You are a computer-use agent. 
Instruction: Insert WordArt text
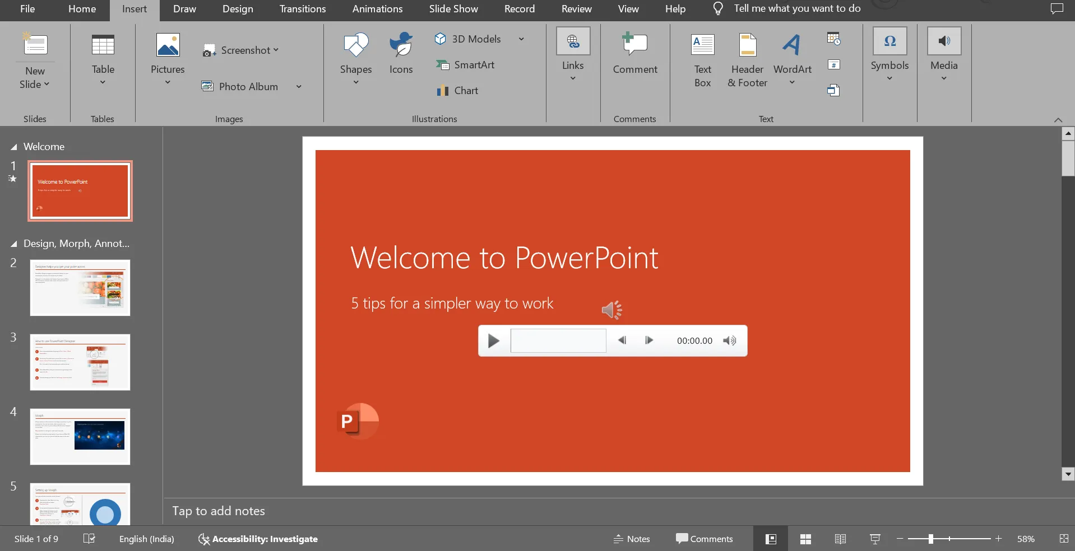coord(793,59)
